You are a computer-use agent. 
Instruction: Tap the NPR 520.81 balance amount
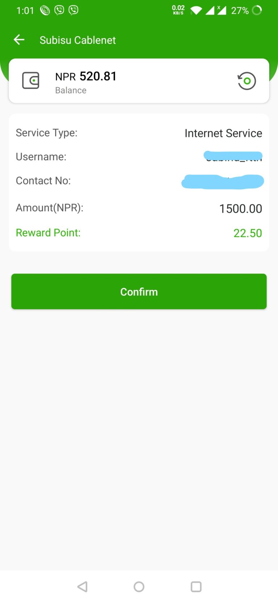86,76
